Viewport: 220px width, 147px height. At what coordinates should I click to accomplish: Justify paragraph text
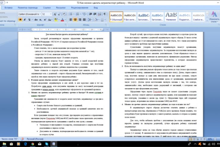84,20
